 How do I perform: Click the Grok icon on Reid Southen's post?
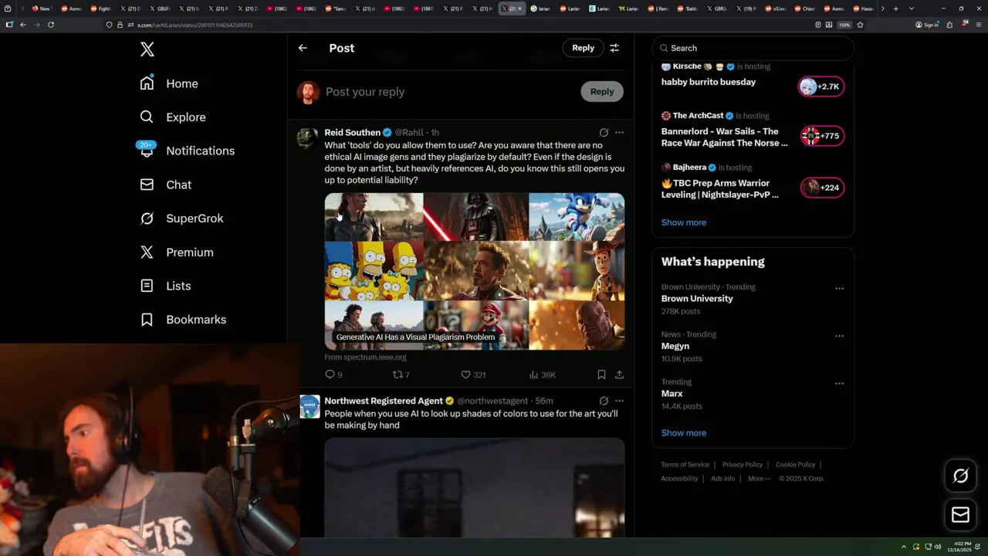point(604,133)
